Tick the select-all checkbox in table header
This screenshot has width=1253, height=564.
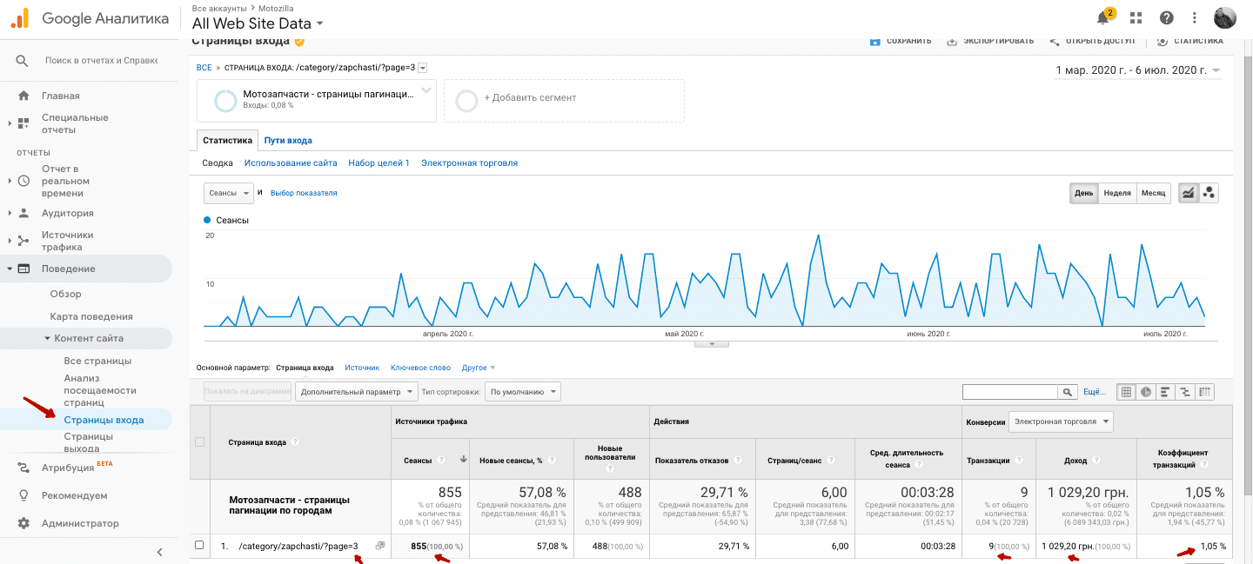point(199,442)
